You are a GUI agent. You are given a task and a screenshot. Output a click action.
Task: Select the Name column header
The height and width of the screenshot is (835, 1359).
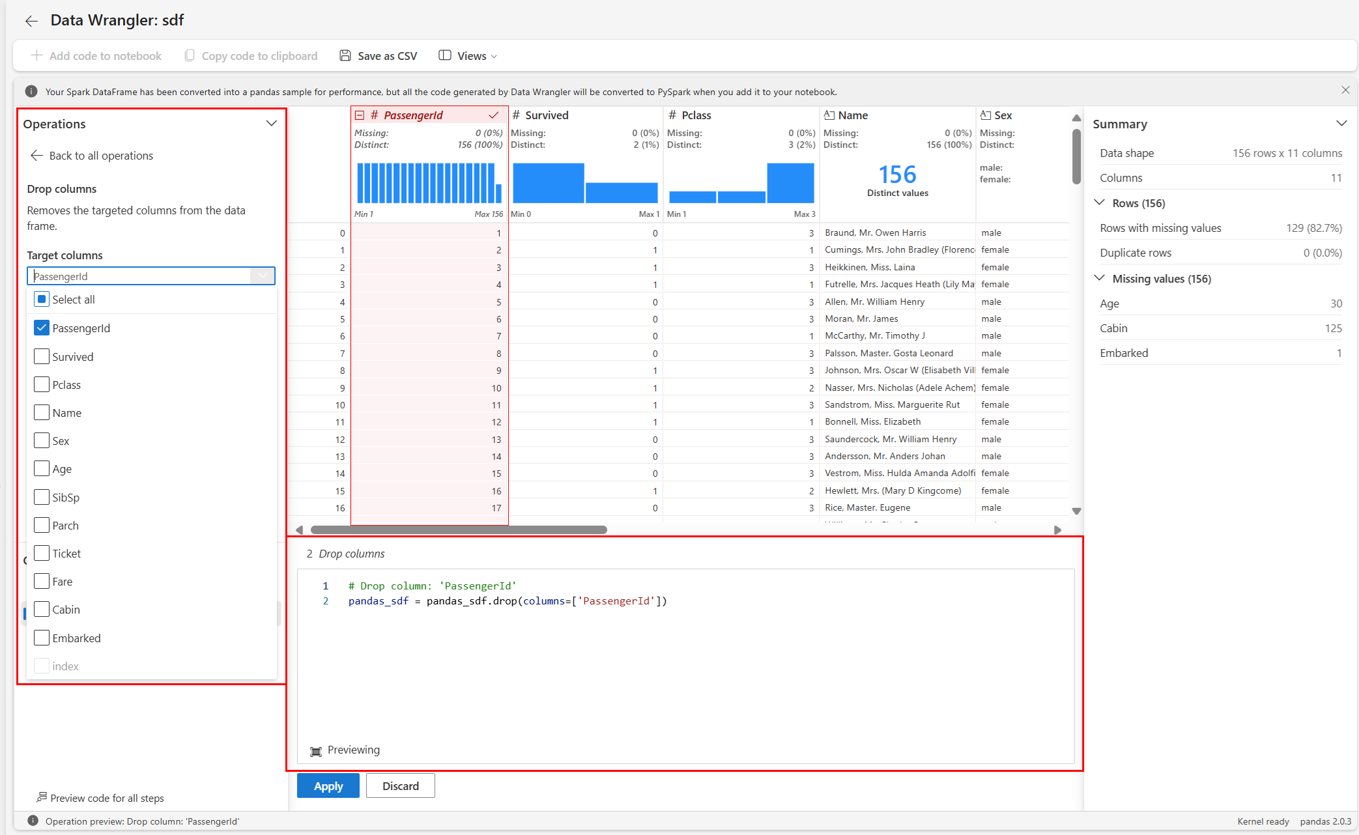pyautogui.click(x=853, y=115)
